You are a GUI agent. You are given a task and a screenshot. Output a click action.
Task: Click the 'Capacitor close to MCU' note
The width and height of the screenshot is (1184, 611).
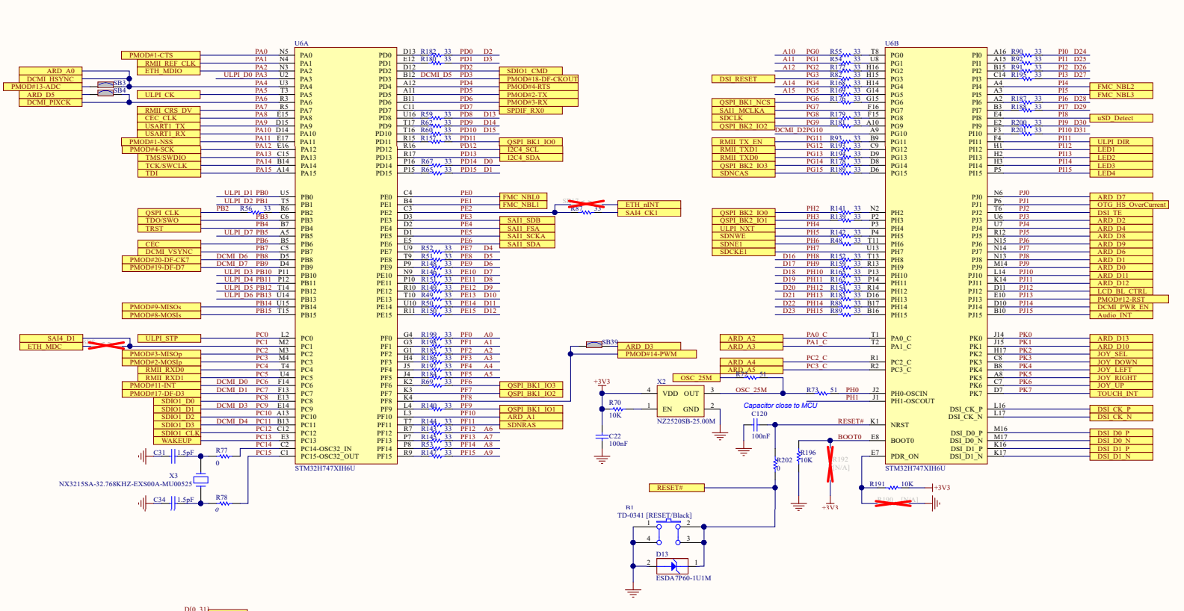pos(780,406)
